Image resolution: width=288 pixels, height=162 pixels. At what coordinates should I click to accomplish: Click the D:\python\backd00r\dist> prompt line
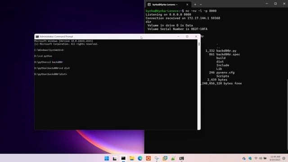tap(50, 74)
